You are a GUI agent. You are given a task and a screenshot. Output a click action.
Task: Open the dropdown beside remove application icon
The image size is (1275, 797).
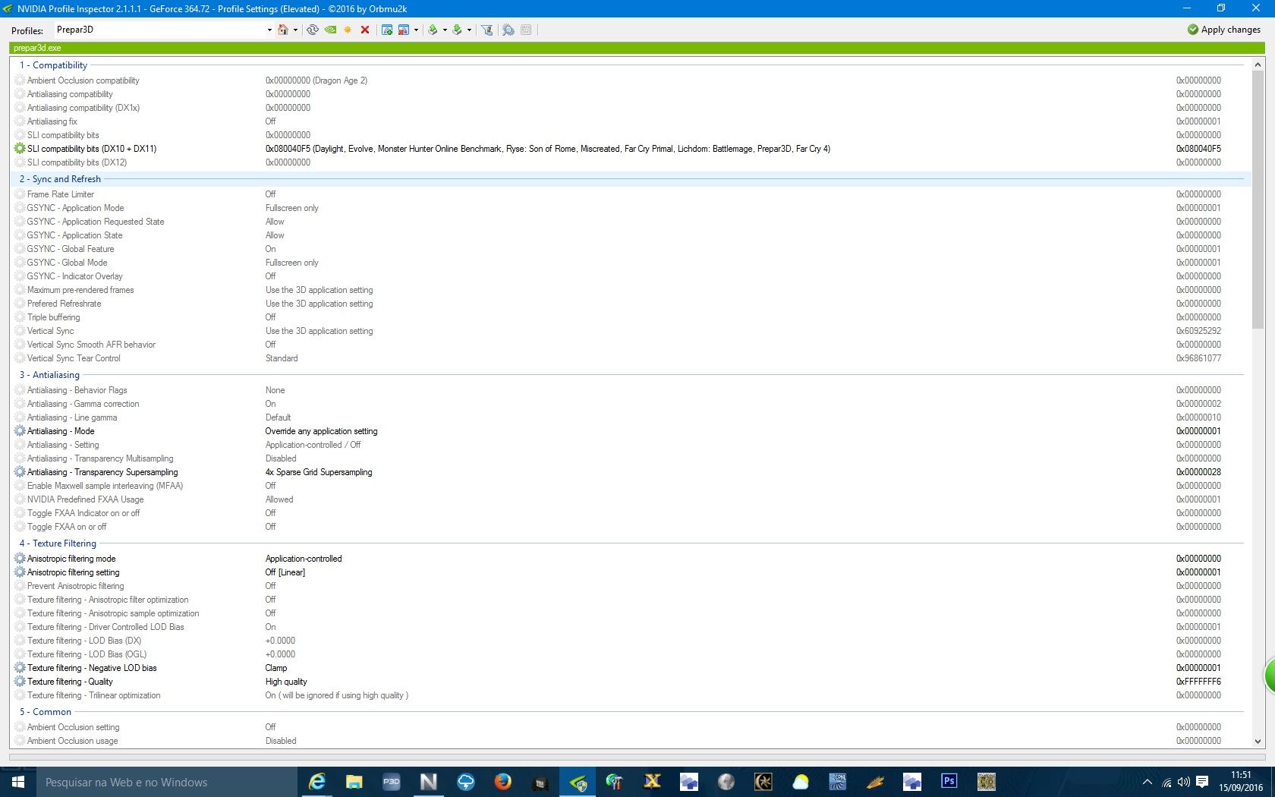point(416,30)
